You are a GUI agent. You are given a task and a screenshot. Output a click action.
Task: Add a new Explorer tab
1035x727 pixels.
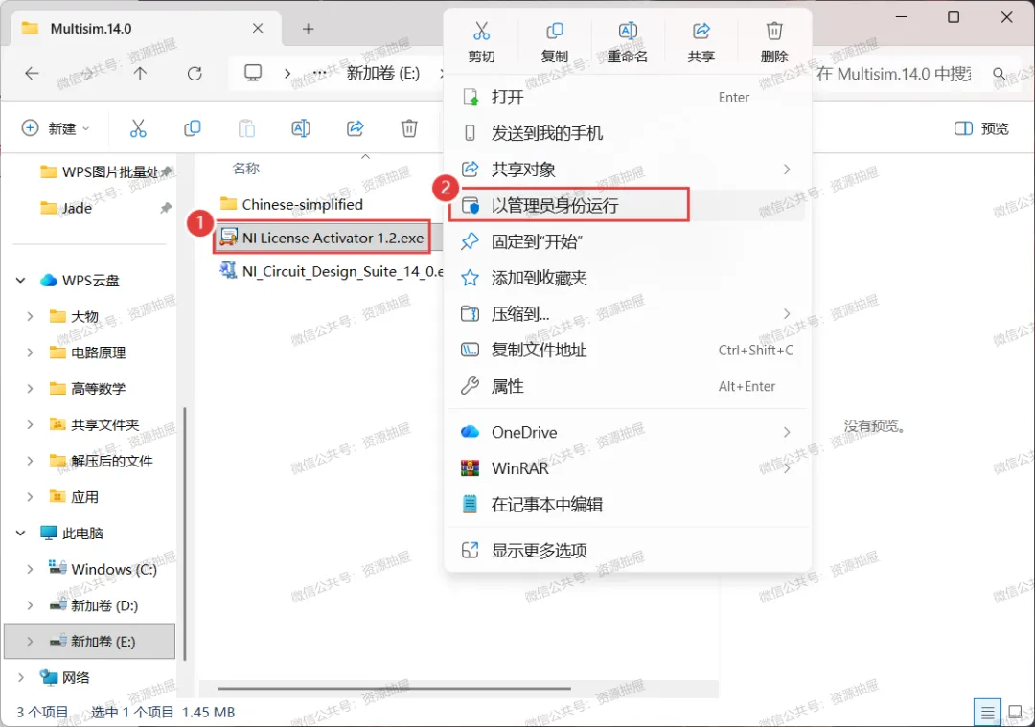309,29
